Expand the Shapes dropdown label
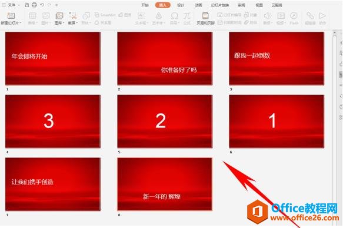Image resolution: width=343 pixels, height=228 pixels. click(86, 23)
